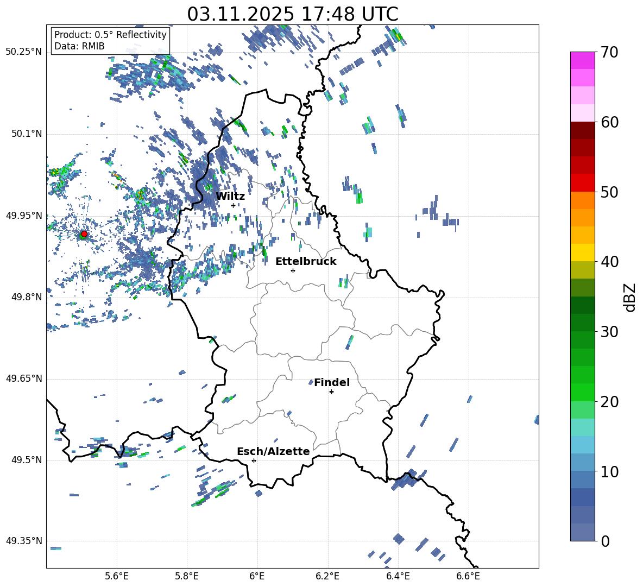Click the Wiltz city label
This screenshot has height=587, width=643.
(x=230, y=197)
